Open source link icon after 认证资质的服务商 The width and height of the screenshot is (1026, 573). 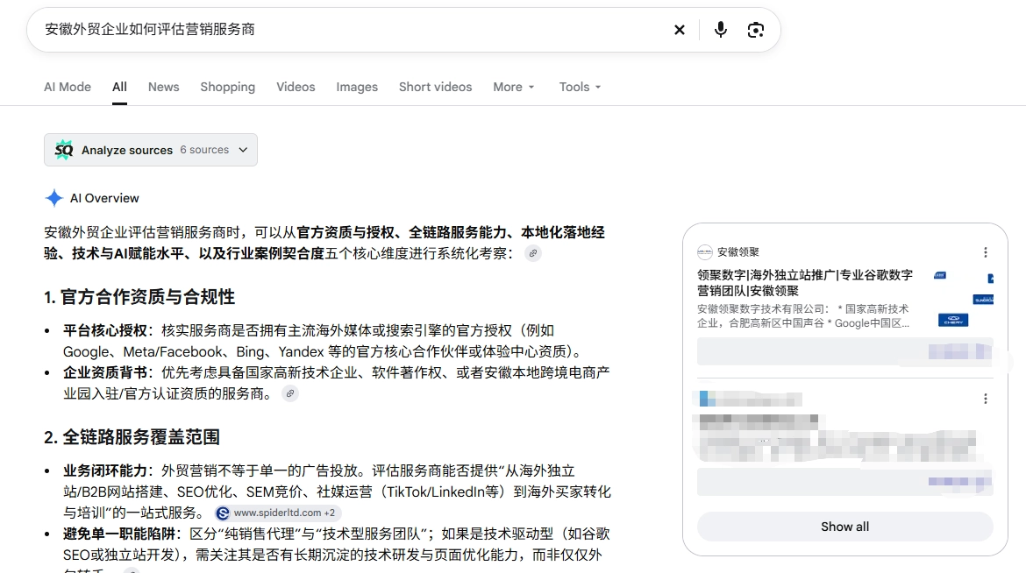click(x=290, y=393)
